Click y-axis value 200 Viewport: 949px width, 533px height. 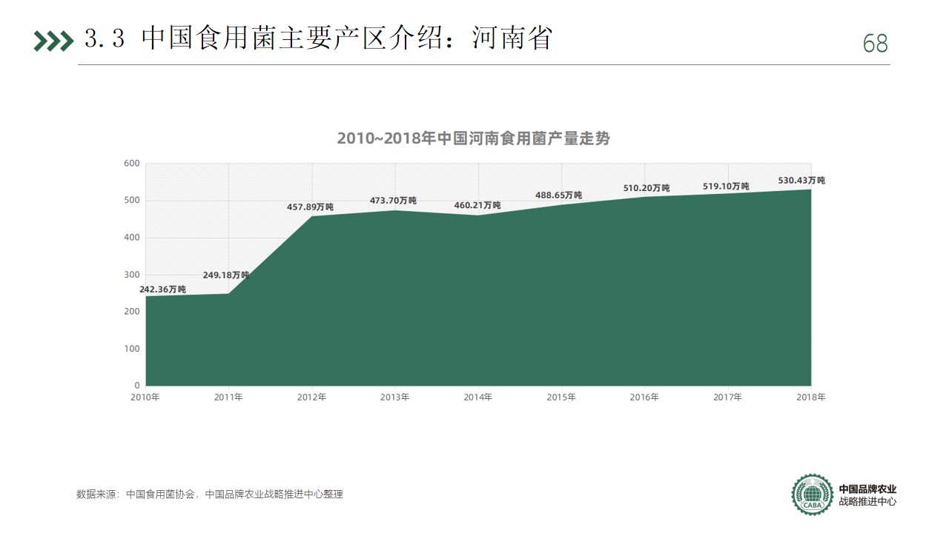[132, 312]
